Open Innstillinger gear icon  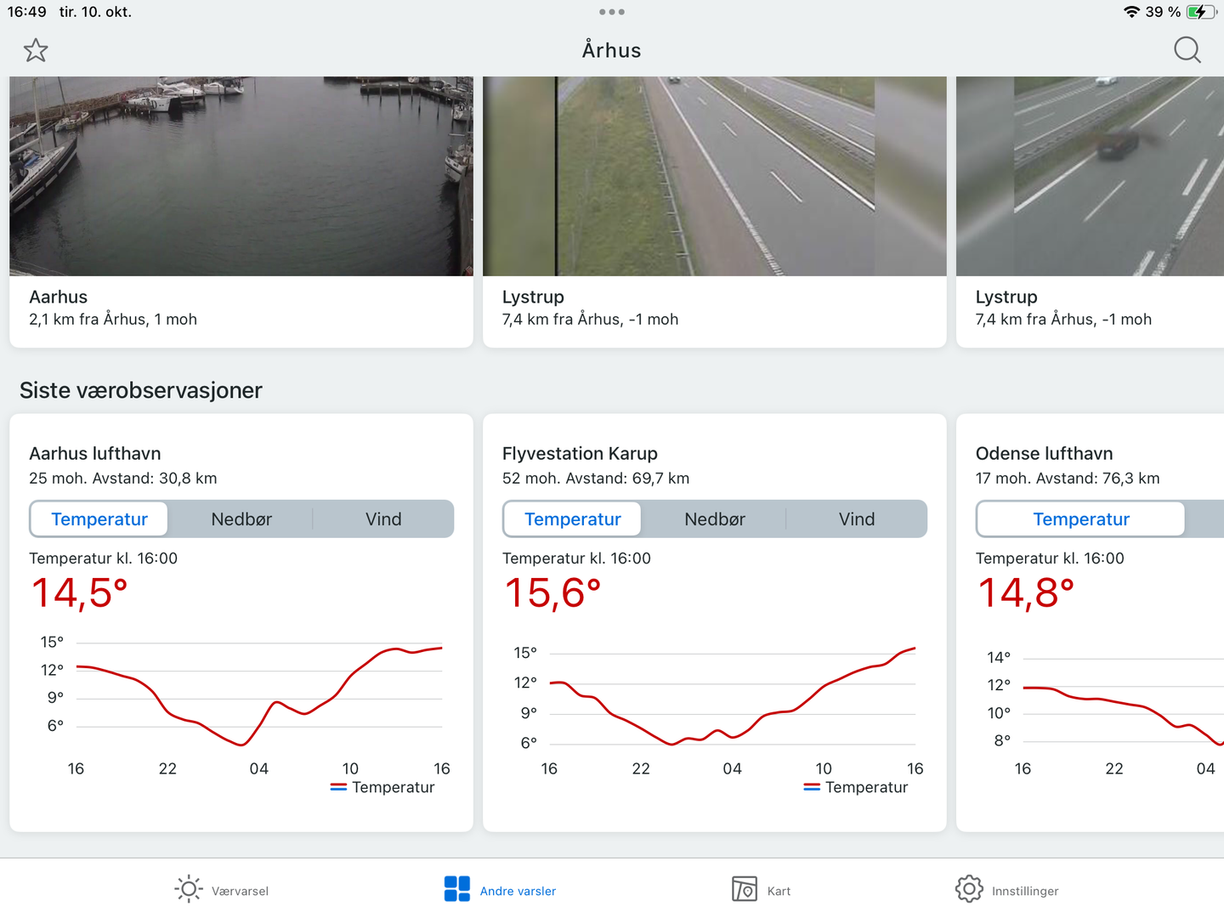point(968,889)
